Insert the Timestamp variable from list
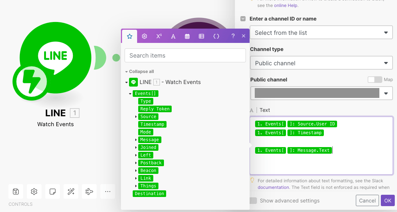The height and width of the screenshot is (212, 397). pos(152,124)
